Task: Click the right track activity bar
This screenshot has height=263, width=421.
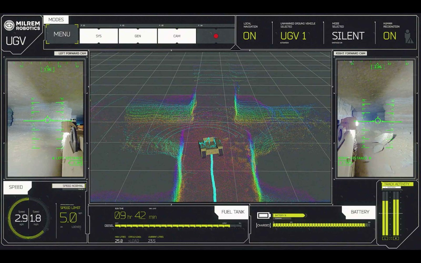Action: (396, 214)
